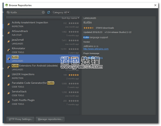
Task: Select the ServiceStack plugin row
Action: click(x=43, y=93)
